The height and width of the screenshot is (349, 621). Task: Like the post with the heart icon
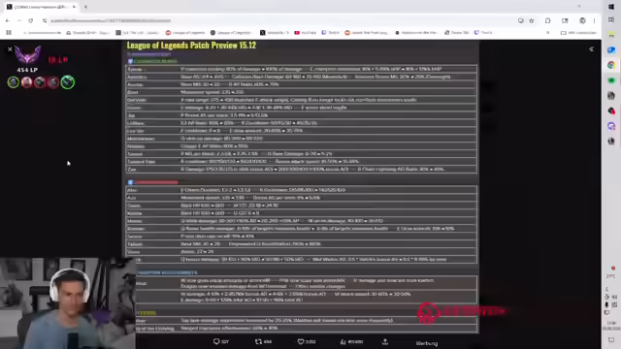[301, 341]
